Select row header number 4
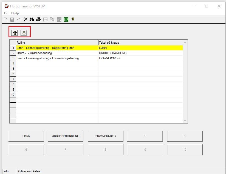The height and width of the screenshot is (174, 226). (x=13, y=63)
